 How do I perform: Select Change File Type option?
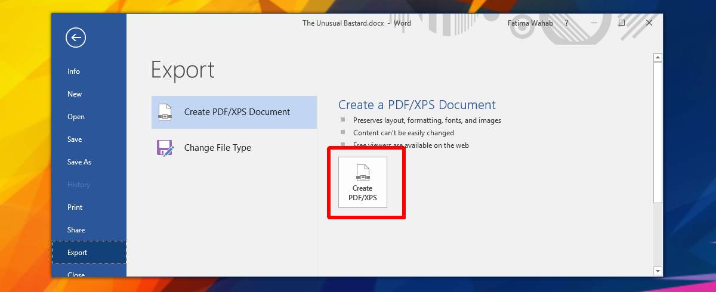coord(234,148)
